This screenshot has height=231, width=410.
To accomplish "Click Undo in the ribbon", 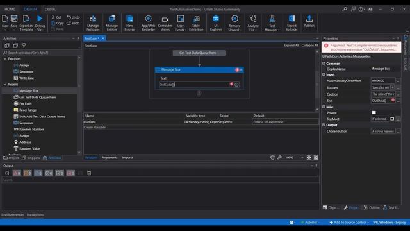I will [x=73, y=17].
